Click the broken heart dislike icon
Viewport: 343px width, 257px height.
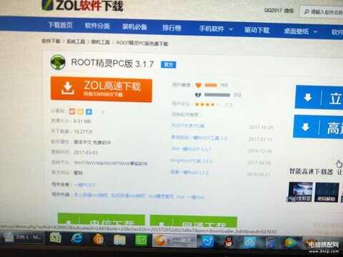coord(198,95)
